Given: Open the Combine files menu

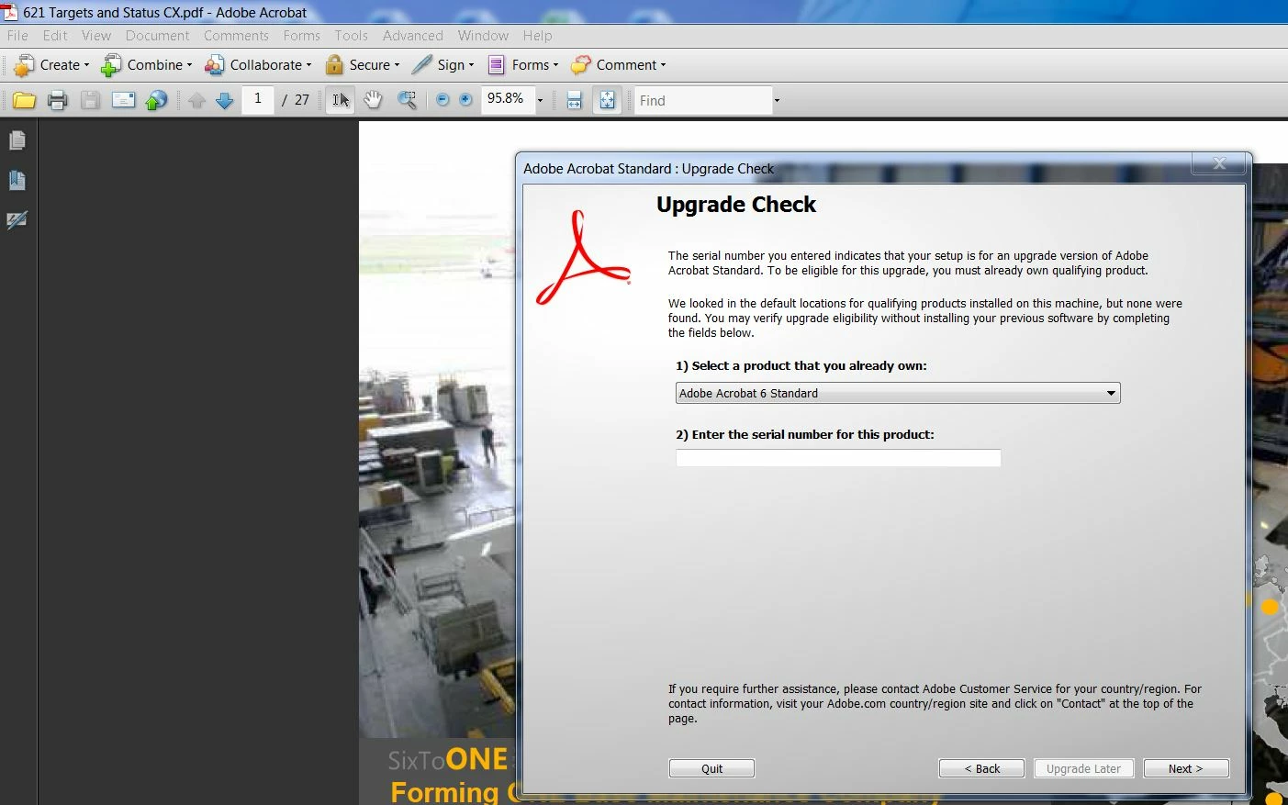Looking at the screenshot, I should [147, 65].
